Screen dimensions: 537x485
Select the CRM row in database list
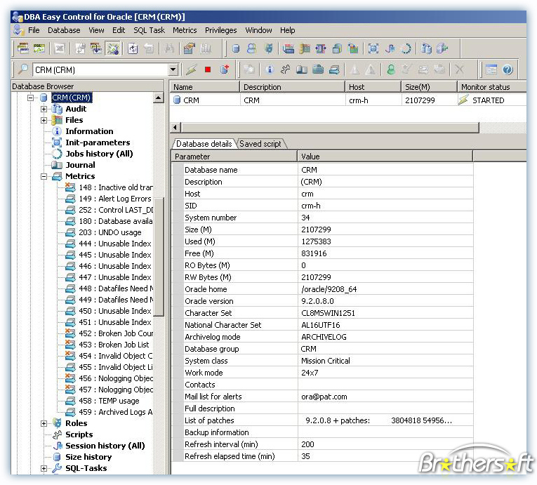pyautogui.click(x=347, y=100)
